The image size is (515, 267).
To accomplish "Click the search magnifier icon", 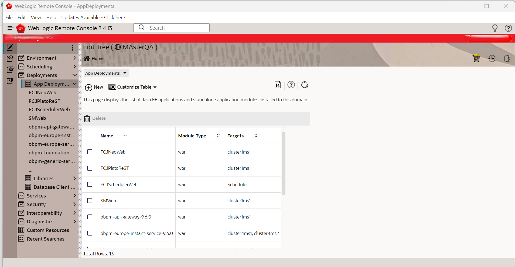I will point(142,27).
